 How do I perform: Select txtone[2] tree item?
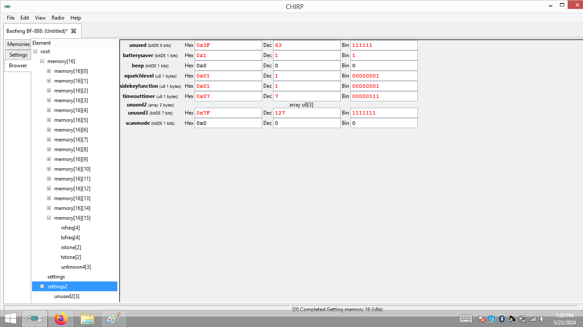[x=71, y=257]
